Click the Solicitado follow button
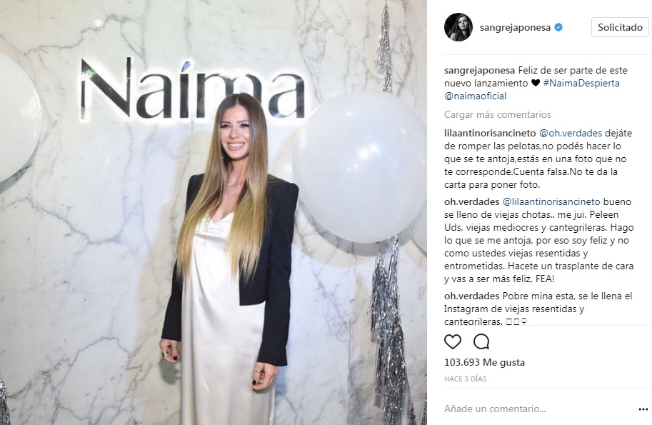The width and height of the screenshot is (652, 425). [x=620, y=27]
